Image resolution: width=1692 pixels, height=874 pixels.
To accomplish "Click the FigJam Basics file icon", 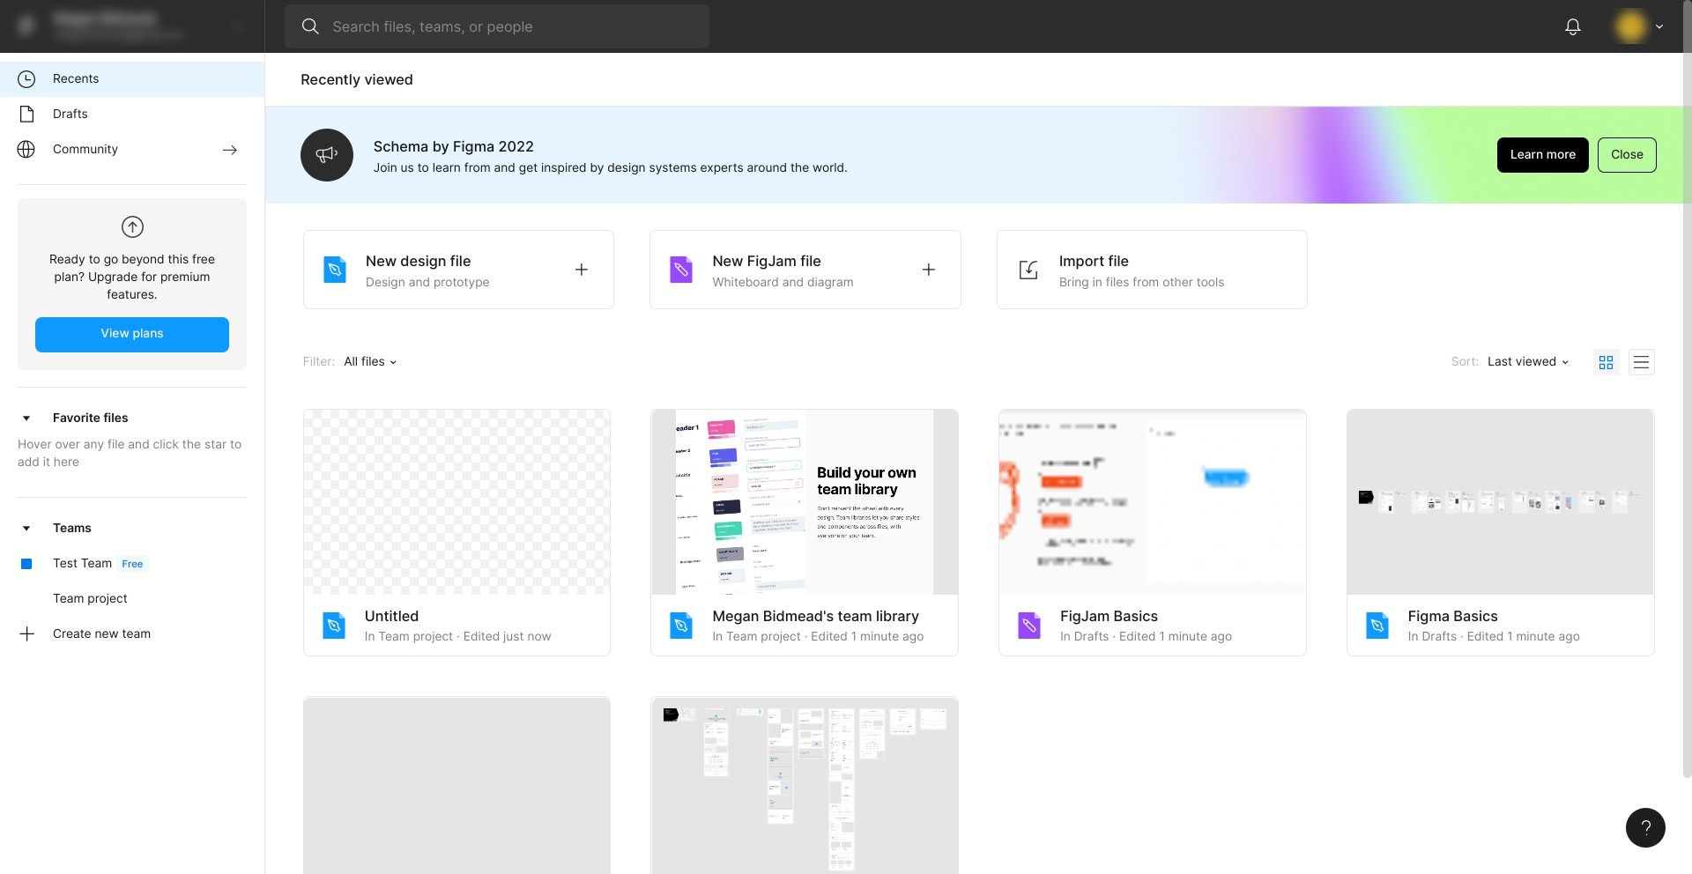I will 1029,626.
